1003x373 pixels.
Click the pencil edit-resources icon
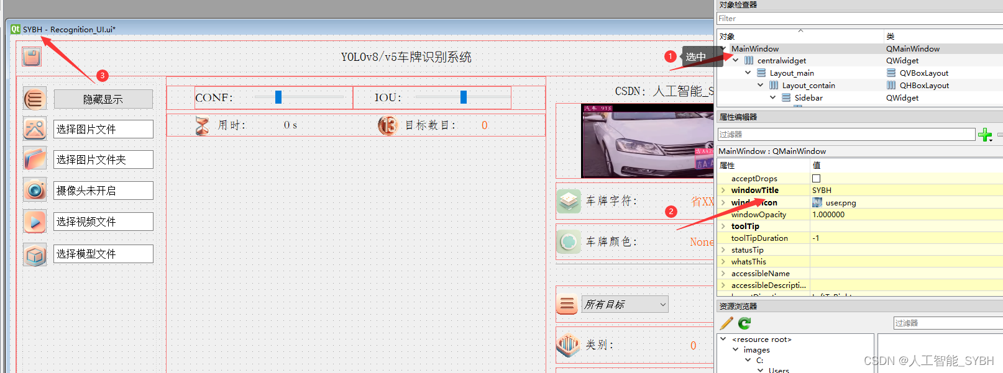pyautogui.click(x=726, y=323)
